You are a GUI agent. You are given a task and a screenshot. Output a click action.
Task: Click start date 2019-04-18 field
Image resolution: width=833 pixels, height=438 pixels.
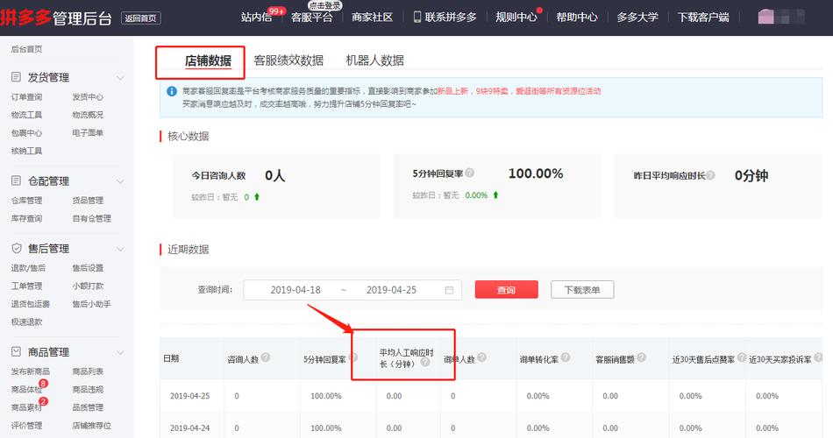click(x=295, y=290)
